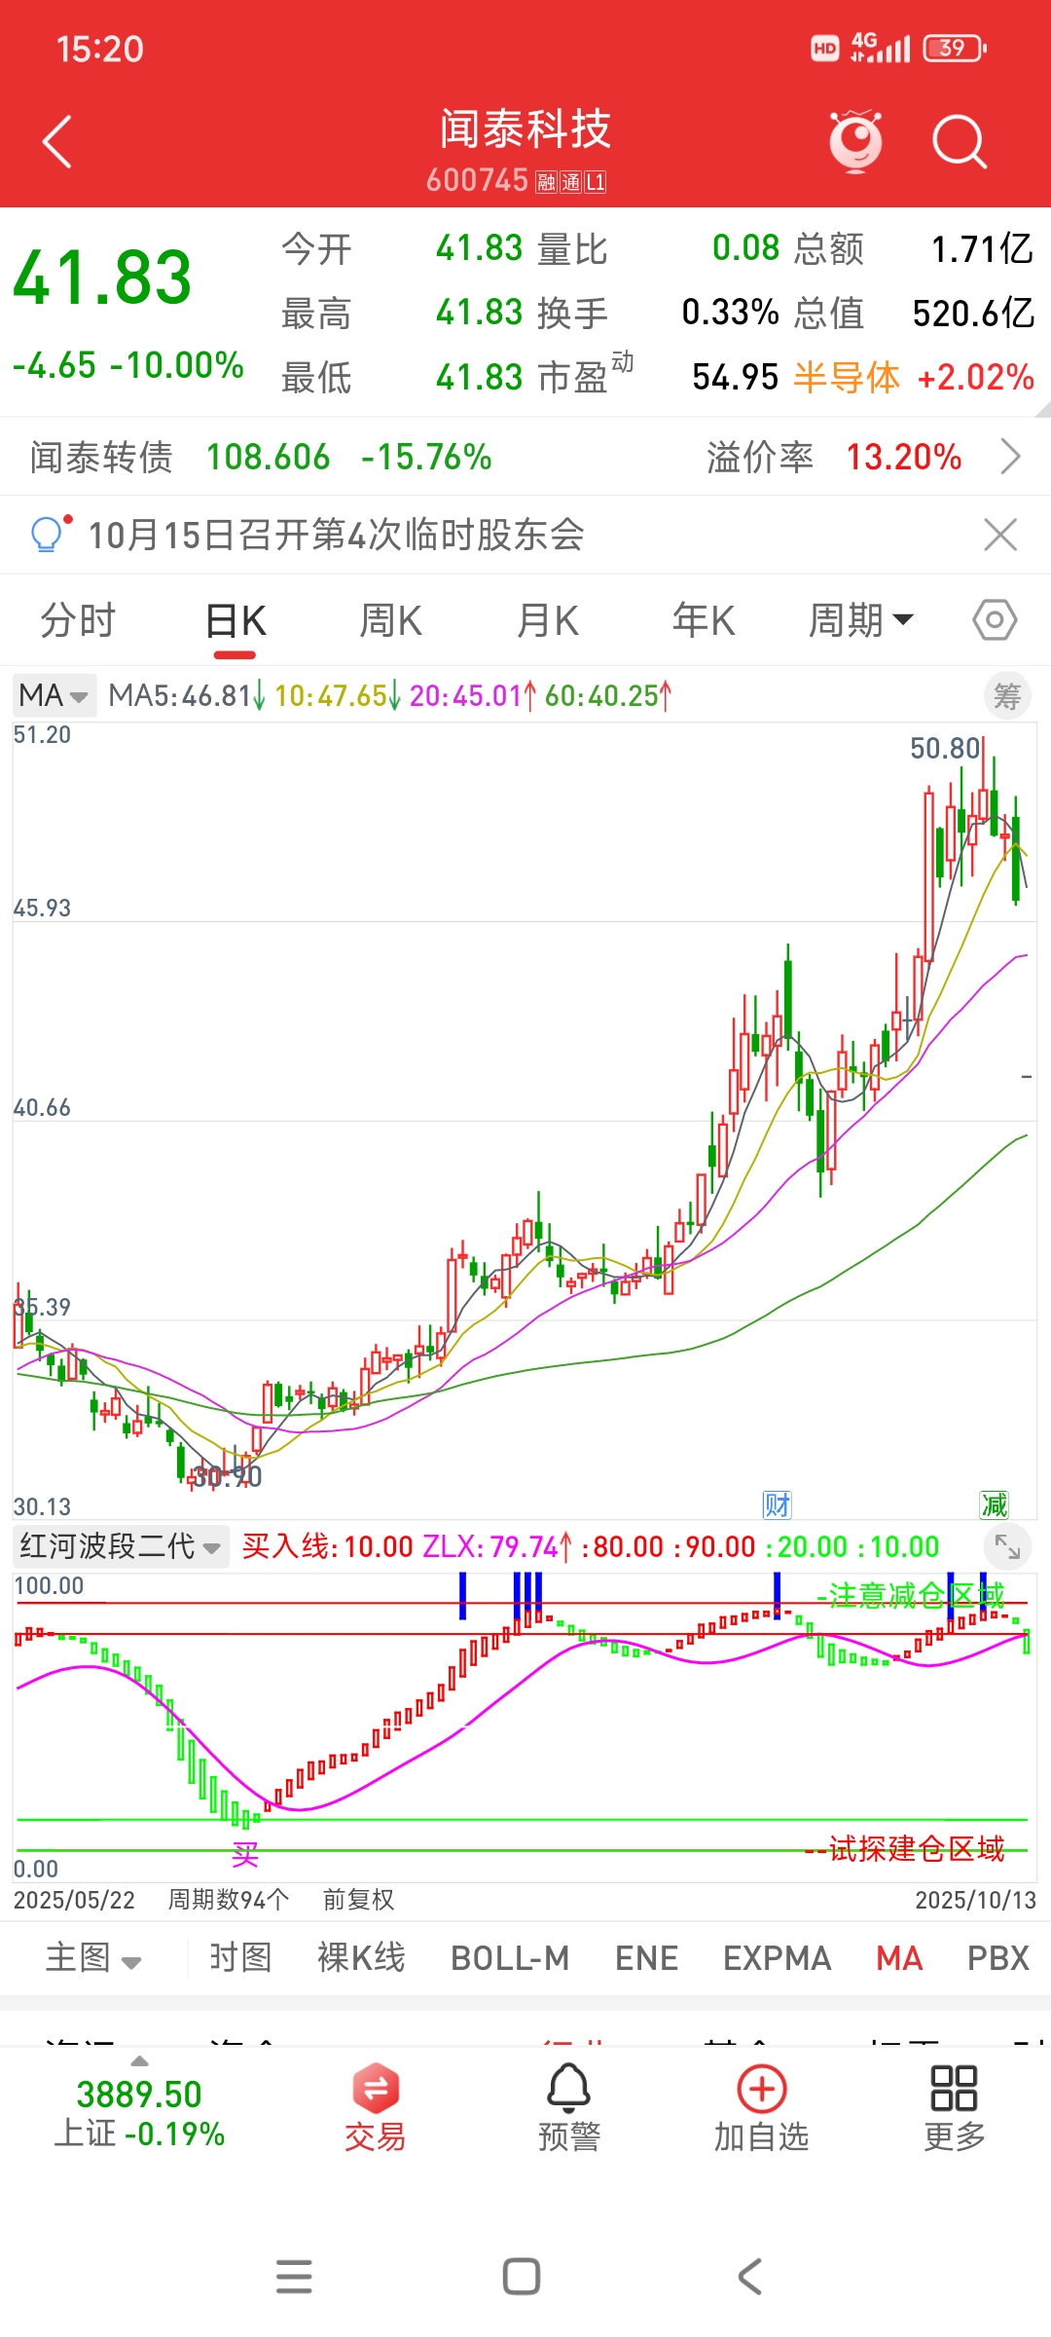The image size is (1051, 2337).
Task: Tap Android home square button
Action: coord(522,2277)
